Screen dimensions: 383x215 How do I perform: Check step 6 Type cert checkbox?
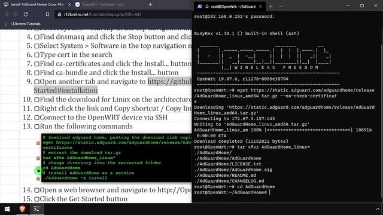click(x=37, y=55)
